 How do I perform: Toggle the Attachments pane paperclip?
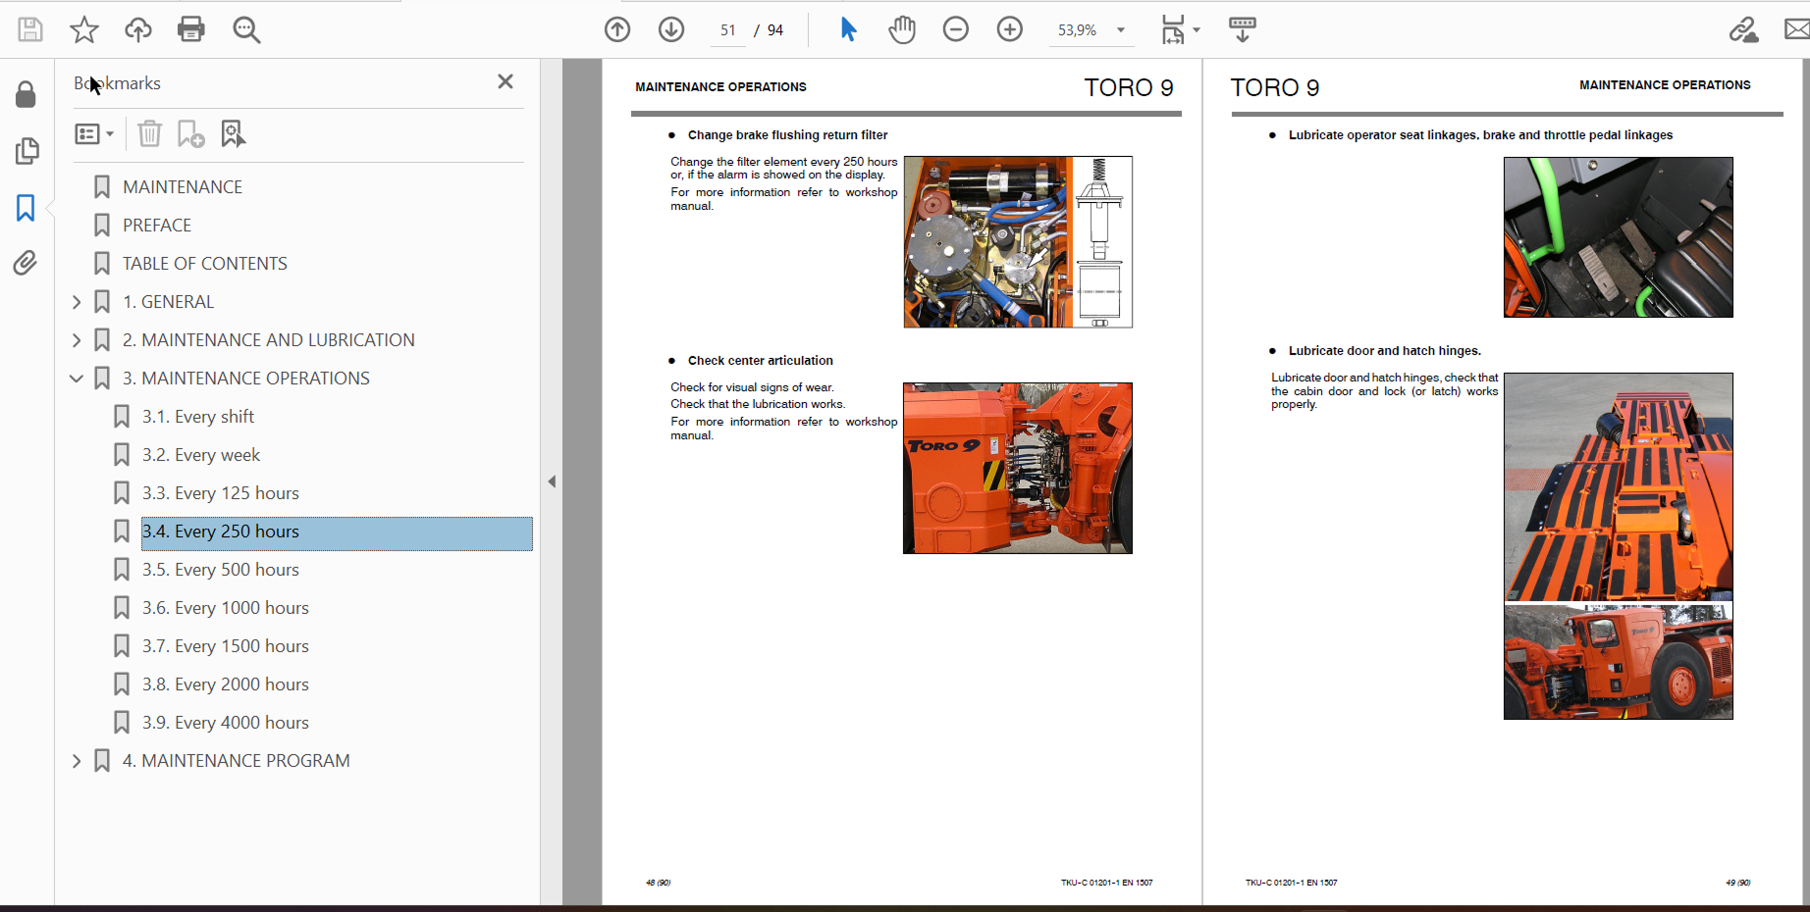(26, 263)
